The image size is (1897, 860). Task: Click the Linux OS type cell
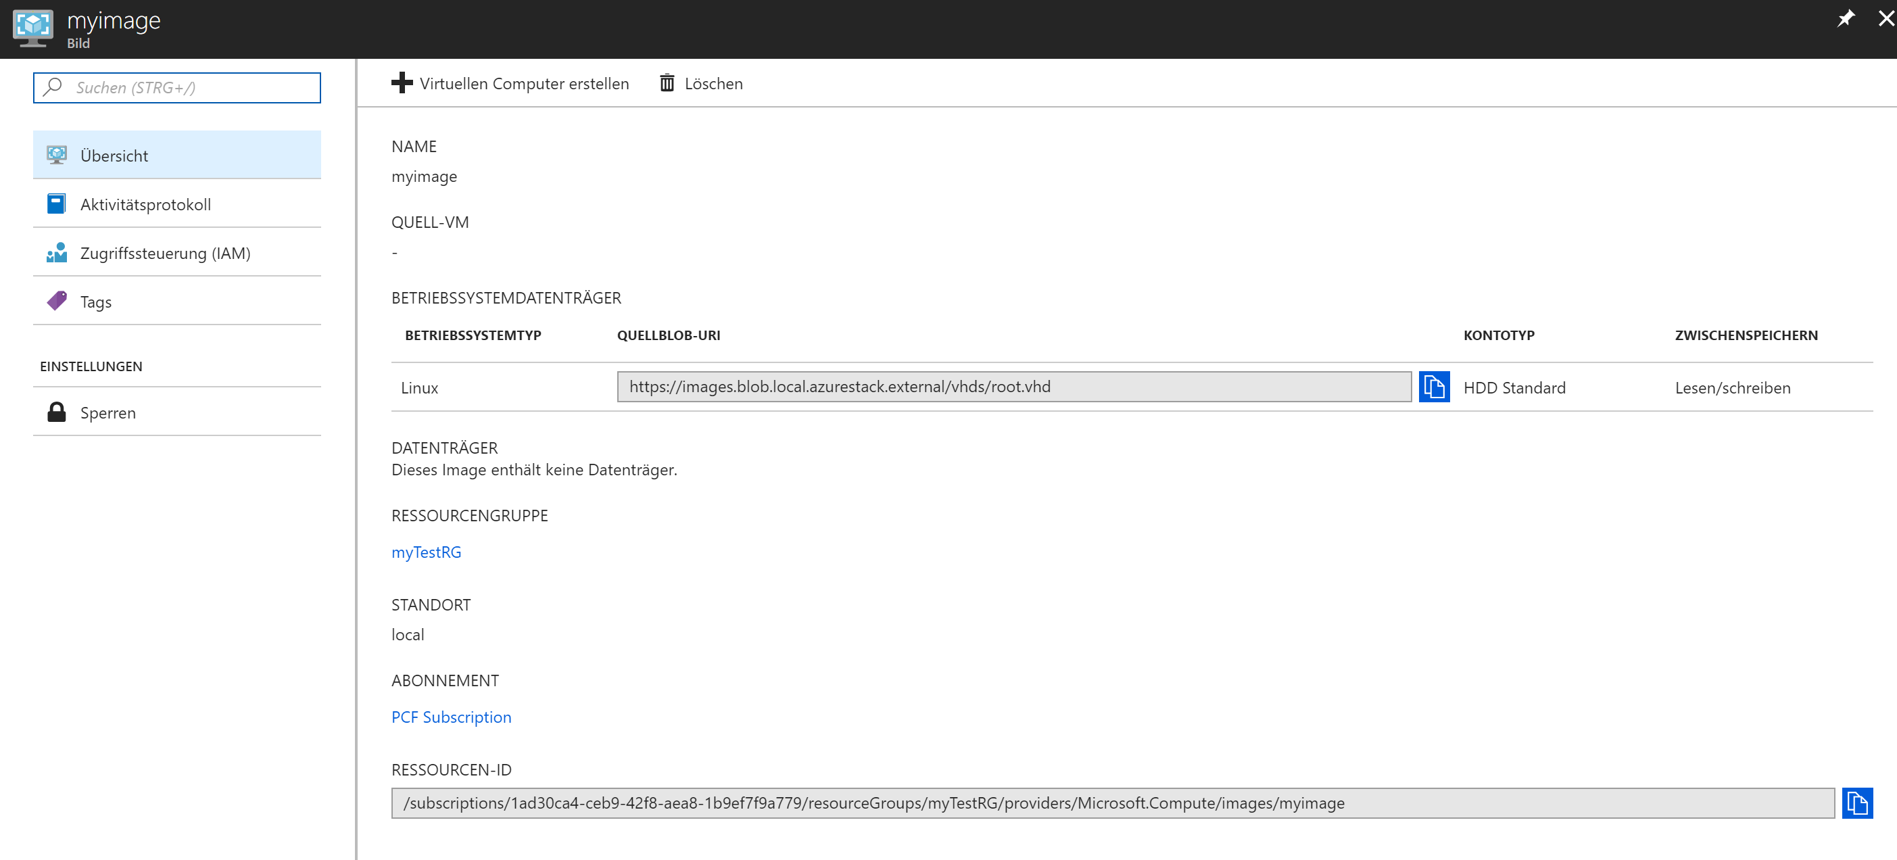420,387
